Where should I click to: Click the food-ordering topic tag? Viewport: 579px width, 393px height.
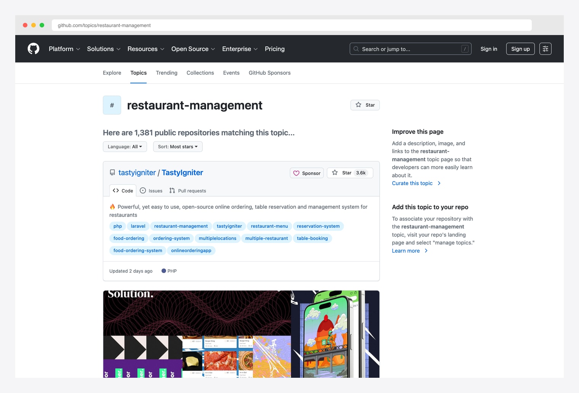coord(129,238)
